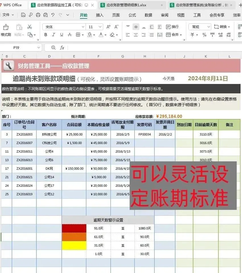Center text horizontally
Viewport: 242px width, 273px height.
(136, 35)
